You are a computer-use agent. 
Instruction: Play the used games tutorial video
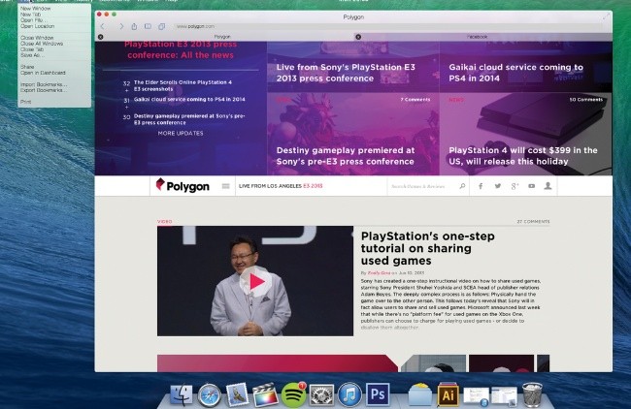pos(256,282)
